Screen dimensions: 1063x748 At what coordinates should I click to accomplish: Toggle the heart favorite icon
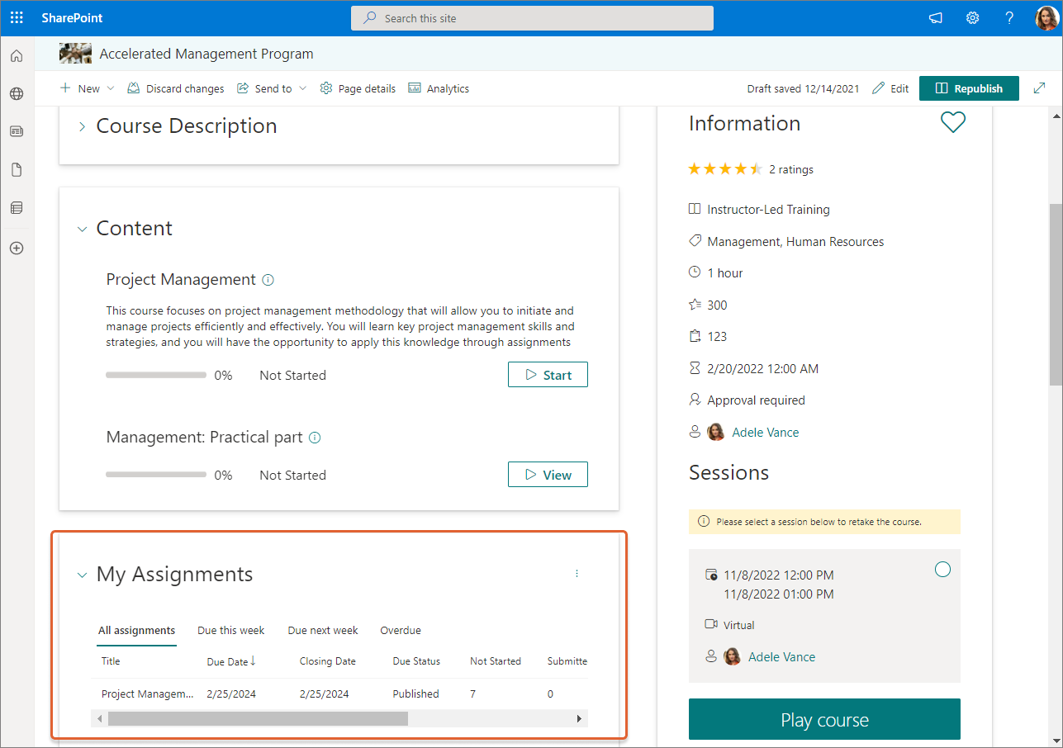tap(952, 123)
